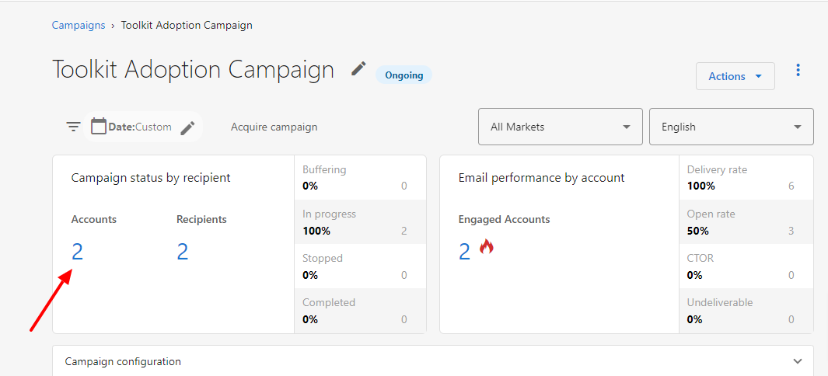Click the calendar date icon
The image size is (828, 376).
[99, 126]
